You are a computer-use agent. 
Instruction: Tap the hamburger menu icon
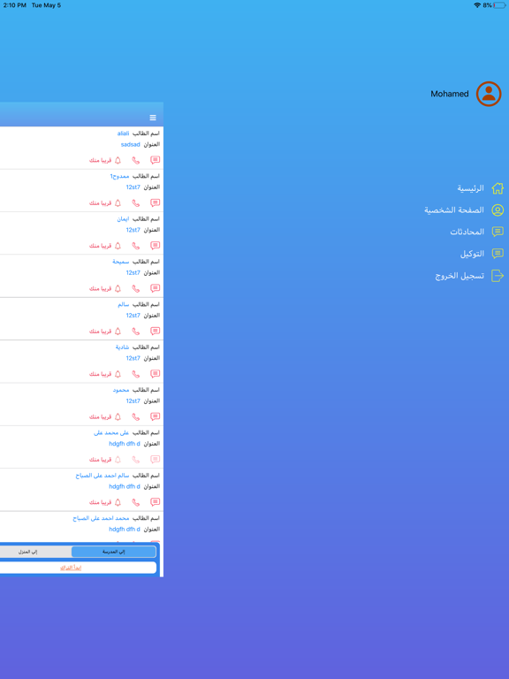click(153, 118)
